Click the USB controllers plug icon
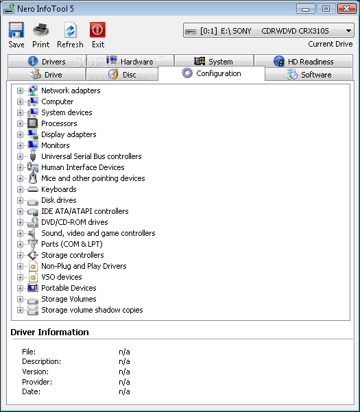The height and width of the screenshot is (412, 360). [33, 156]
